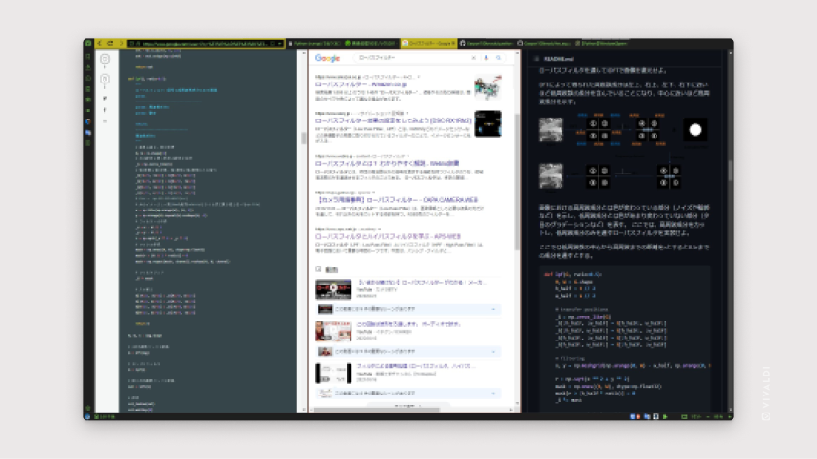Click the Google logo
Viewport: 817px width, 459px height.
tap(327, 58)
